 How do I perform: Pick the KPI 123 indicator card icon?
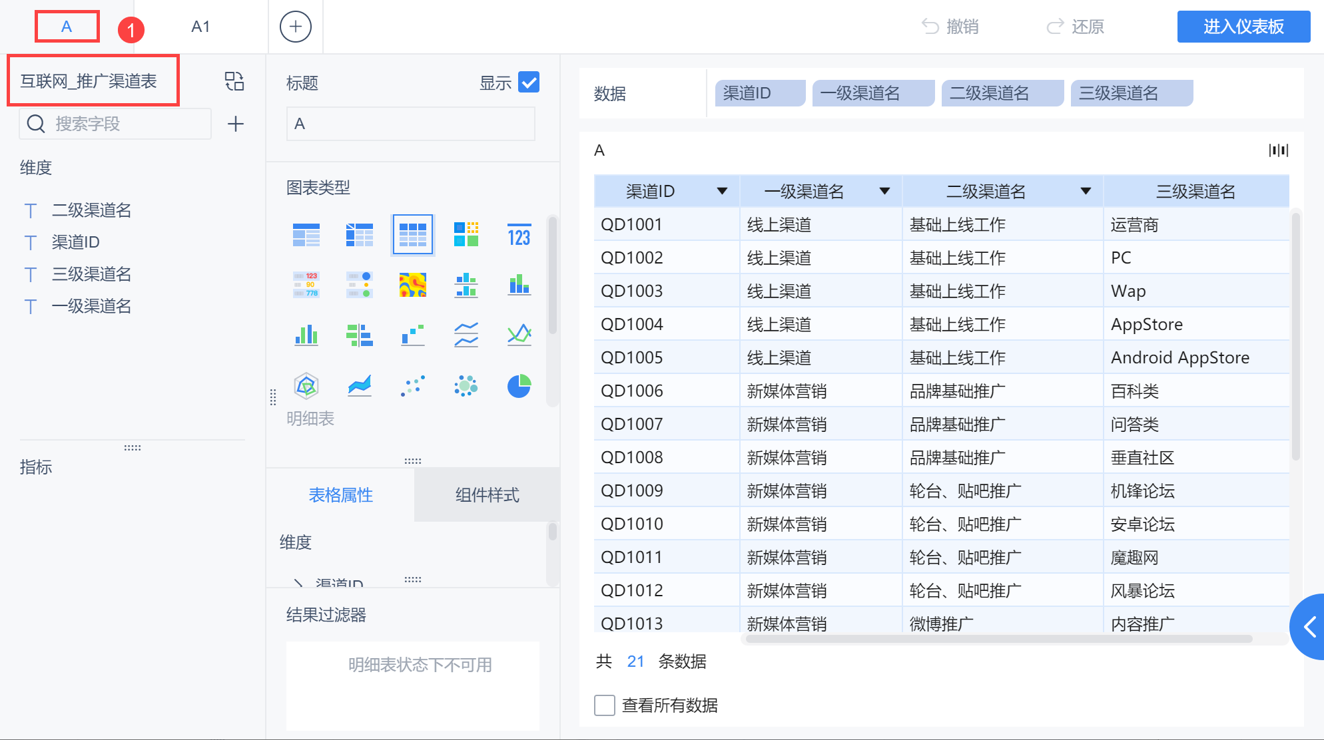point(519,235)
